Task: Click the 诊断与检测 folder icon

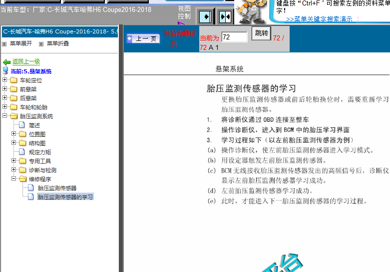Action: tap(22, 170)
